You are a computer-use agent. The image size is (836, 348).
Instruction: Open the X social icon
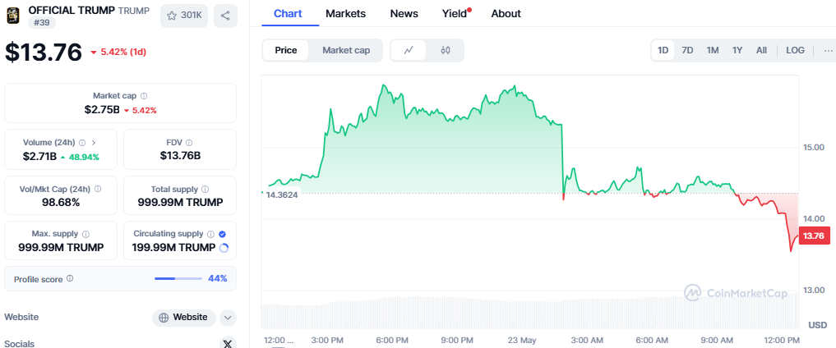pyautogui.click(x=228, y=343)
